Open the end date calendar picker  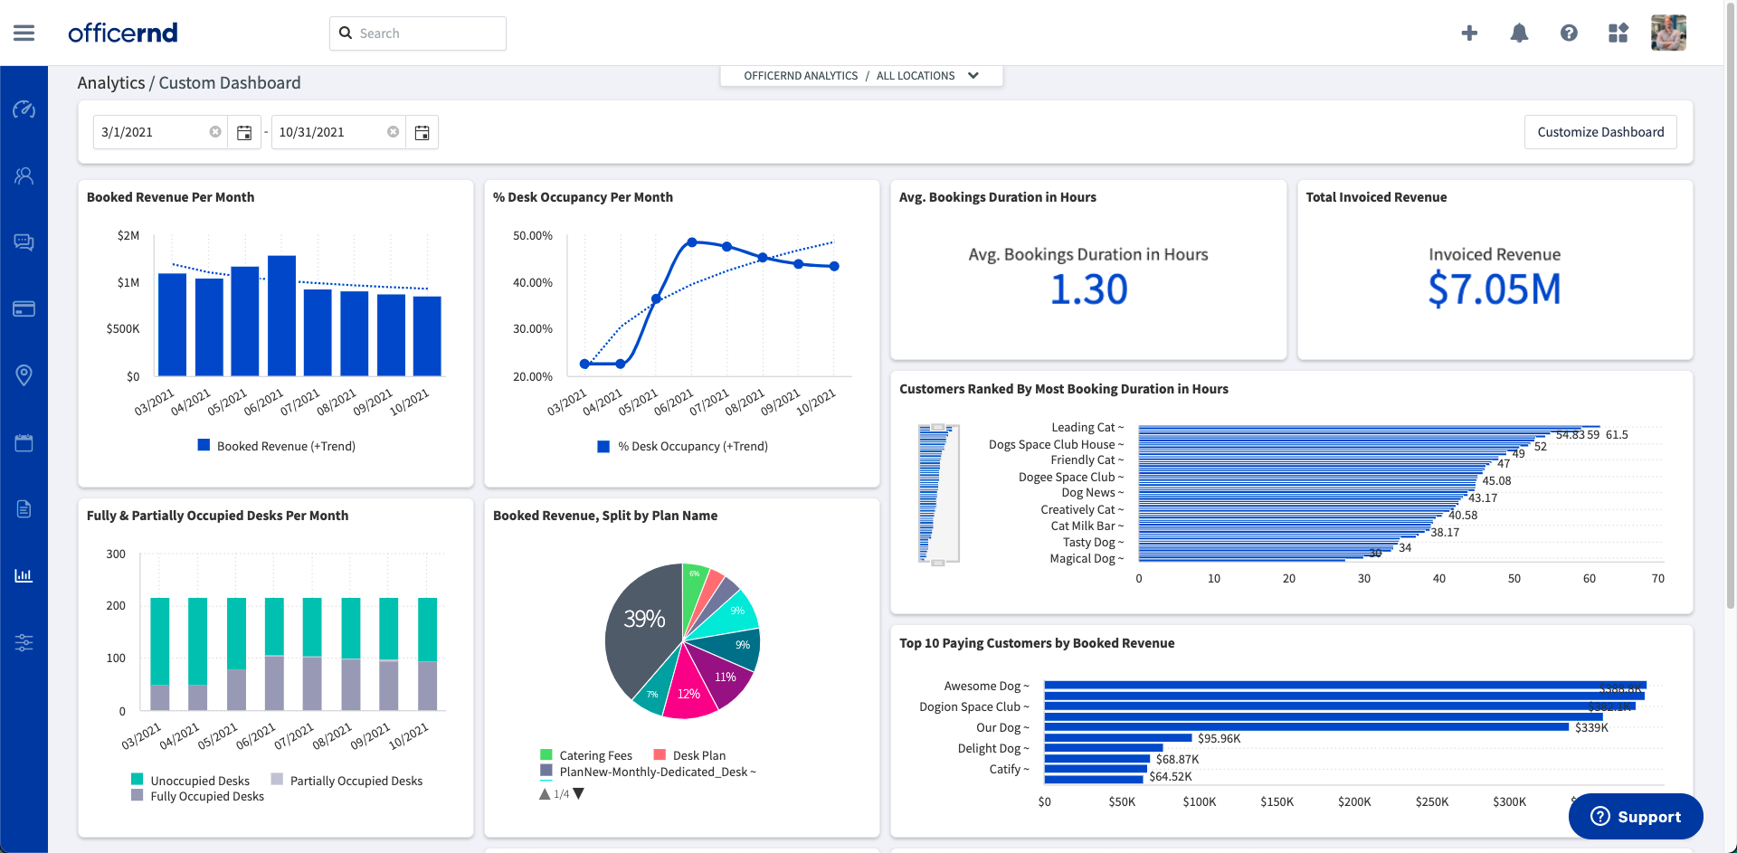point(422,132)
